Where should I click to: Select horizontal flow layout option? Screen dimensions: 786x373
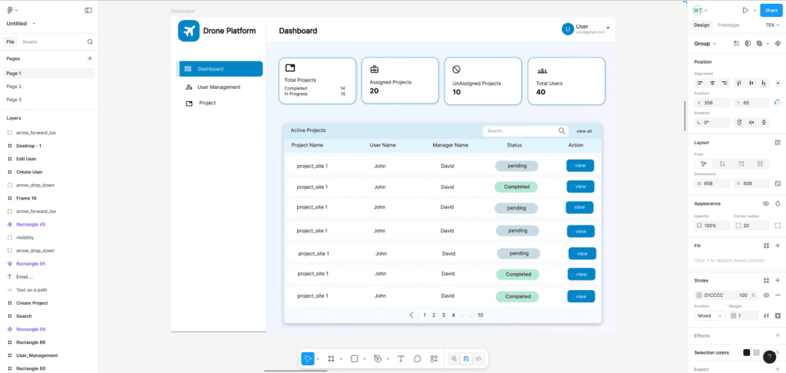[741, 163]
